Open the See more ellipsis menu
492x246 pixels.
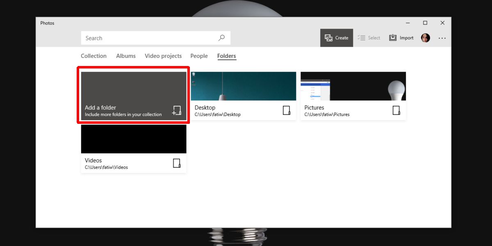pyautogui.click(x=442, y=38)
